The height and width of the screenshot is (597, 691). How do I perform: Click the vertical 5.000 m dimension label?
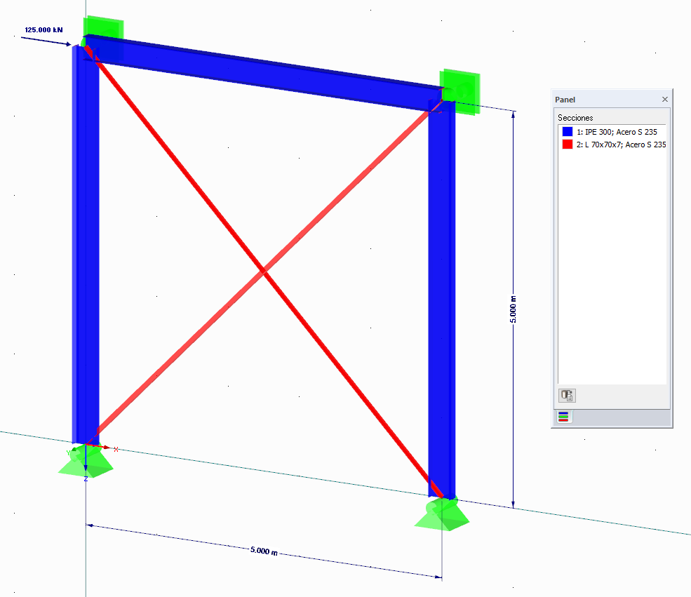click(513, 309)
